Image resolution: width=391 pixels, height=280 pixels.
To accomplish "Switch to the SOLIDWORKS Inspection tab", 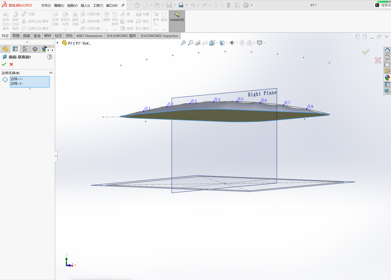I will (x=159, y=36).
